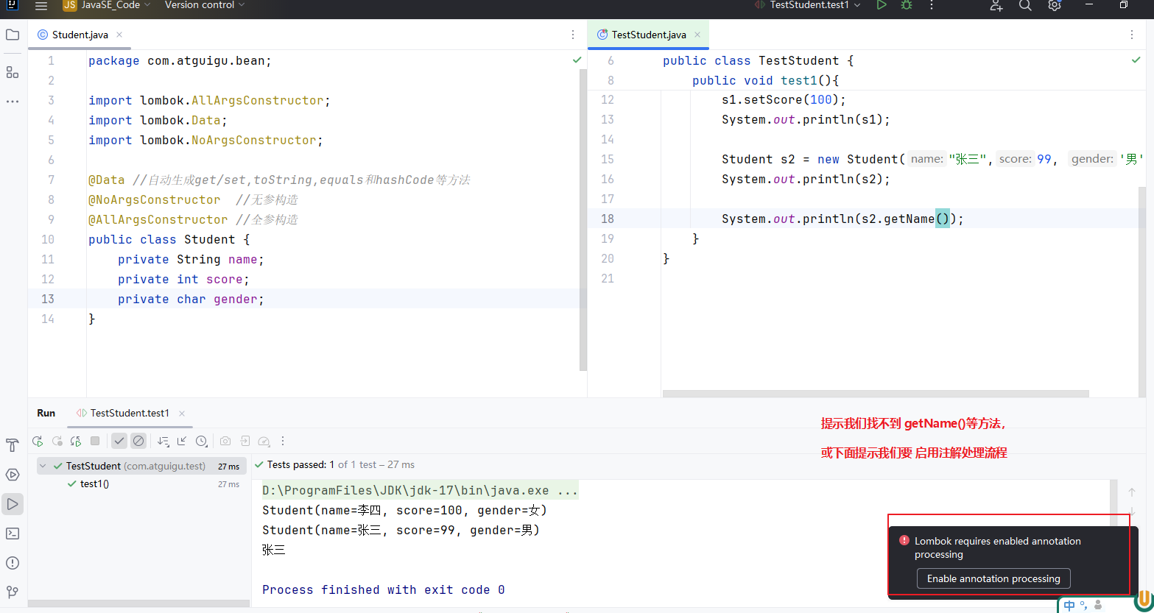Click the Student.java inspection checkmark
Screen dimensions: 1154x613
(x=577, y=60)
